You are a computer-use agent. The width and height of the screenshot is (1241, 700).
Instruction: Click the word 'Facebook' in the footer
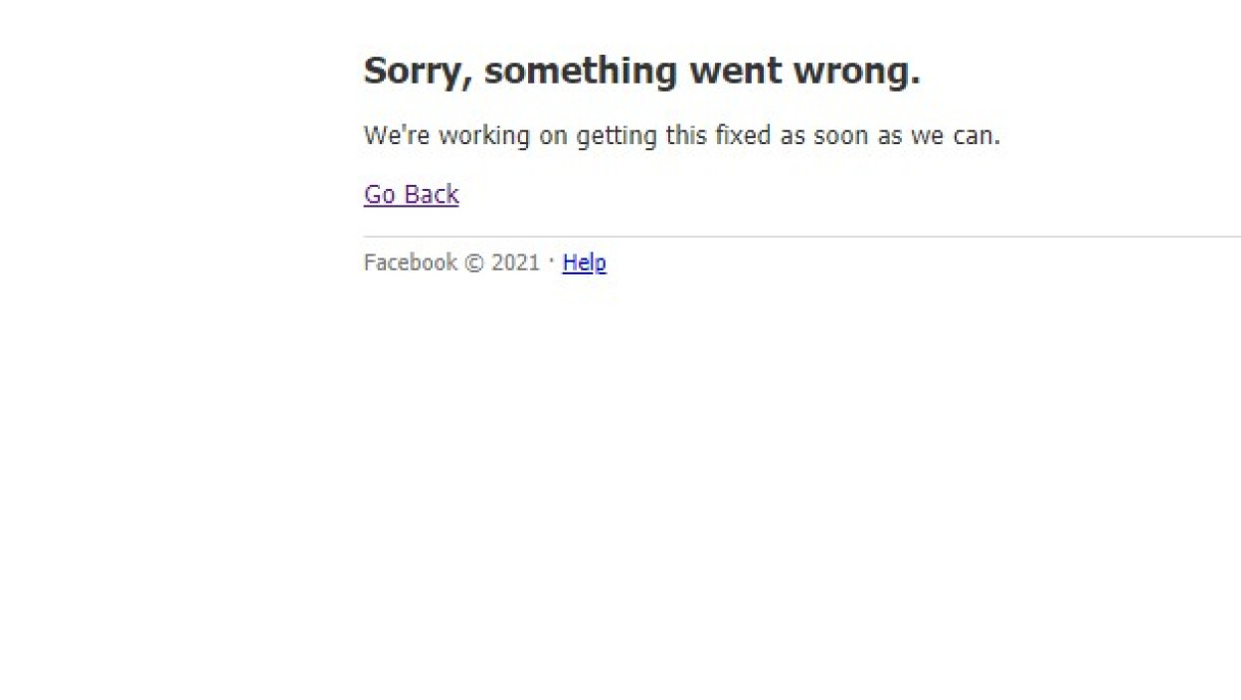pyautogui.click(x=411, y=262)
